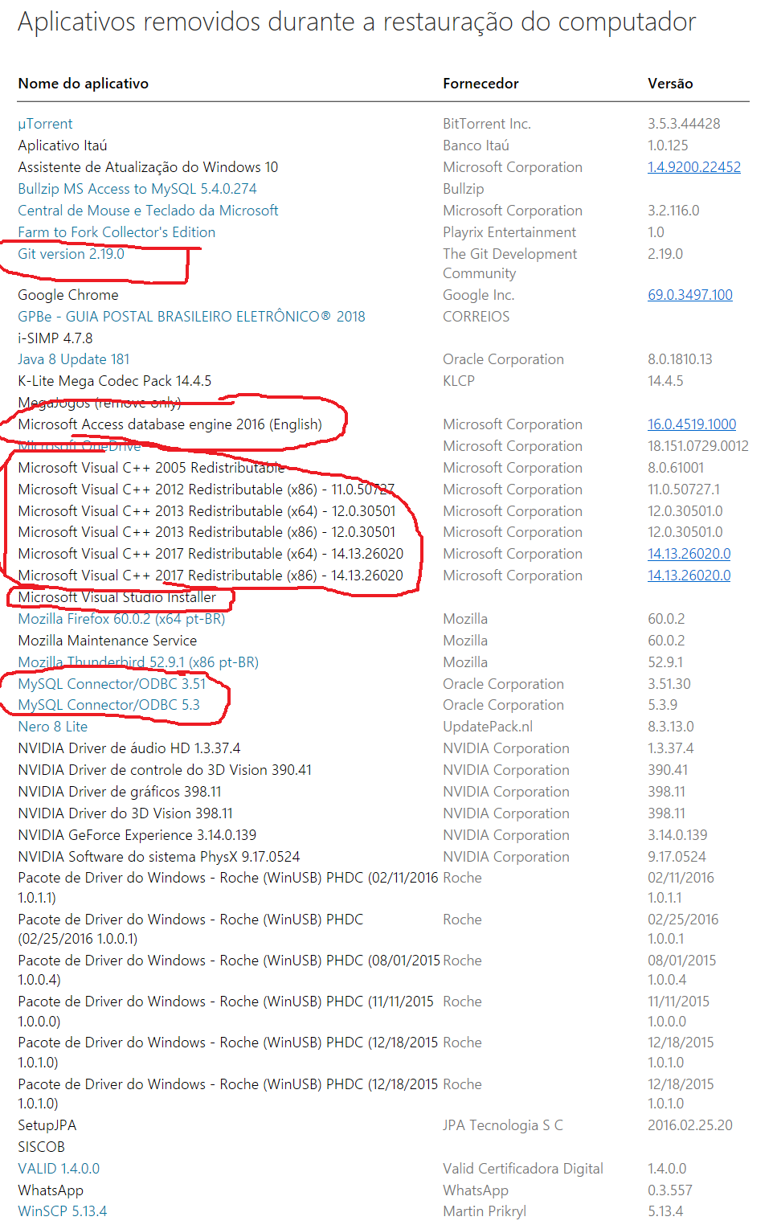Select vendor UpdatePack.nl
Screen dimensions: 777x1229
[x=488, y=727]
